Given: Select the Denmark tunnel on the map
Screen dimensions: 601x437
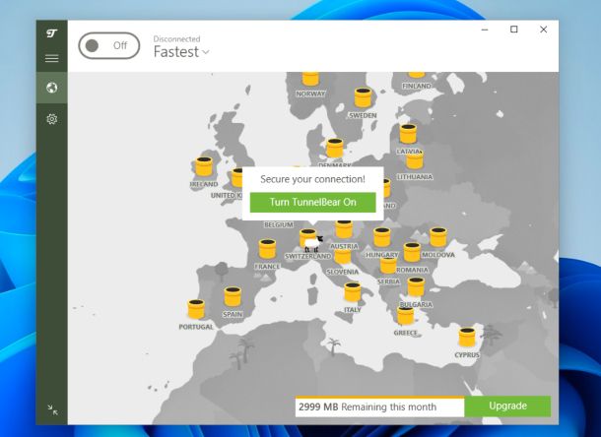Looking at the screenshot, I should coord(335,149).
